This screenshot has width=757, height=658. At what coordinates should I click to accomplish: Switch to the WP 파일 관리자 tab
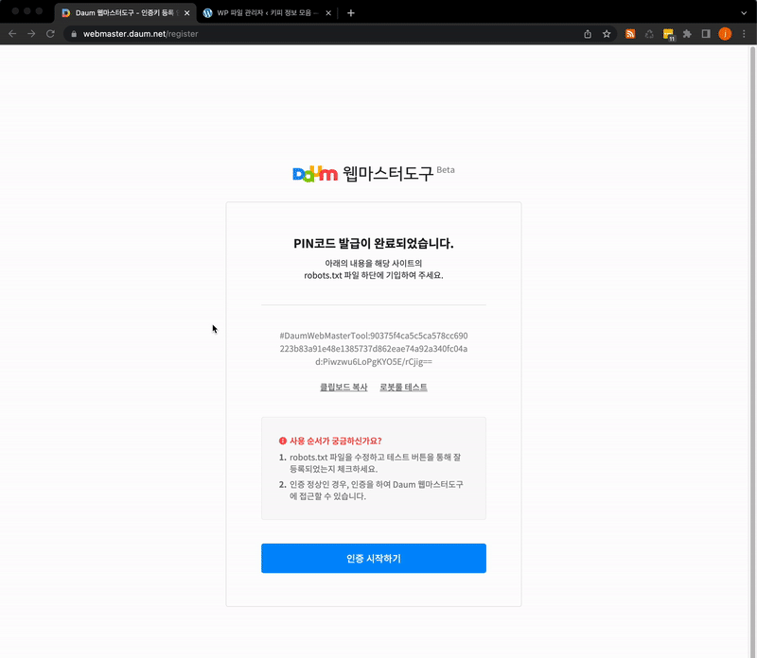pos(267,13)
